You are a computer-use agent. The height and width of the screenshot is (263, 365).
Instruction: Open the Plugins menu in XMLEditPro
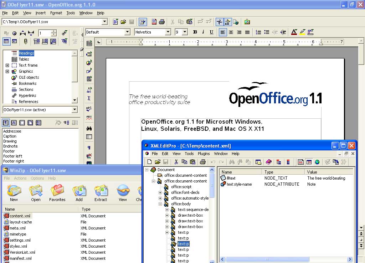point(204,154)
